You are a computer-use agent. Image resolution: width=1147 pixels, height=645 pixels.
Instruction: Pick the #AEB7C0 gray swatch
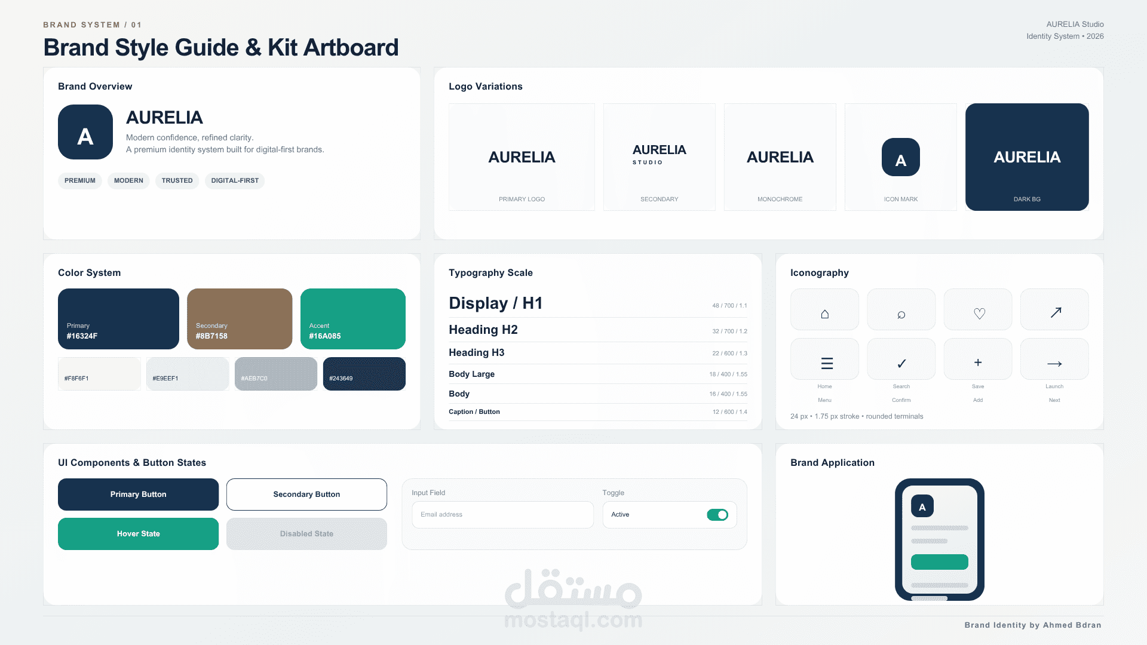[x=276, y=374]
